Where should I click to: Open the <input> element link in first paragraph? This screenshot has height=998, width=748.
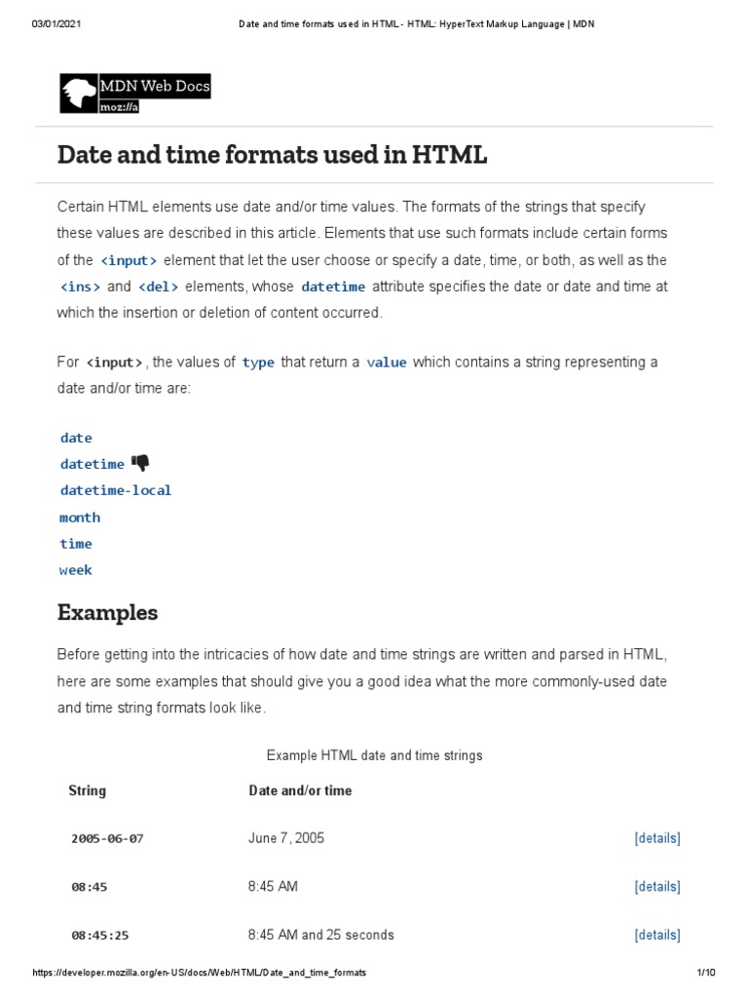click(x=128, y=260)
